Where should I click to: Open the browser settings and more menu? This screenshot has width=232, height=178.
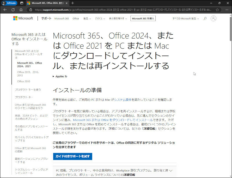click(227, 10)
